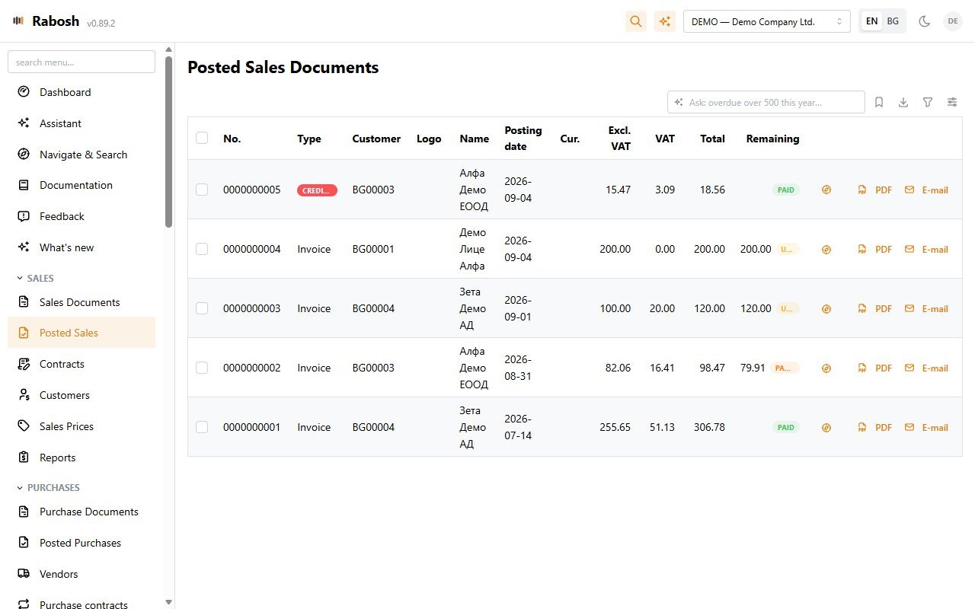Tick checkbox for document 0000000005
This screenshot has width=975, height=609.
(x=202, y=190)
